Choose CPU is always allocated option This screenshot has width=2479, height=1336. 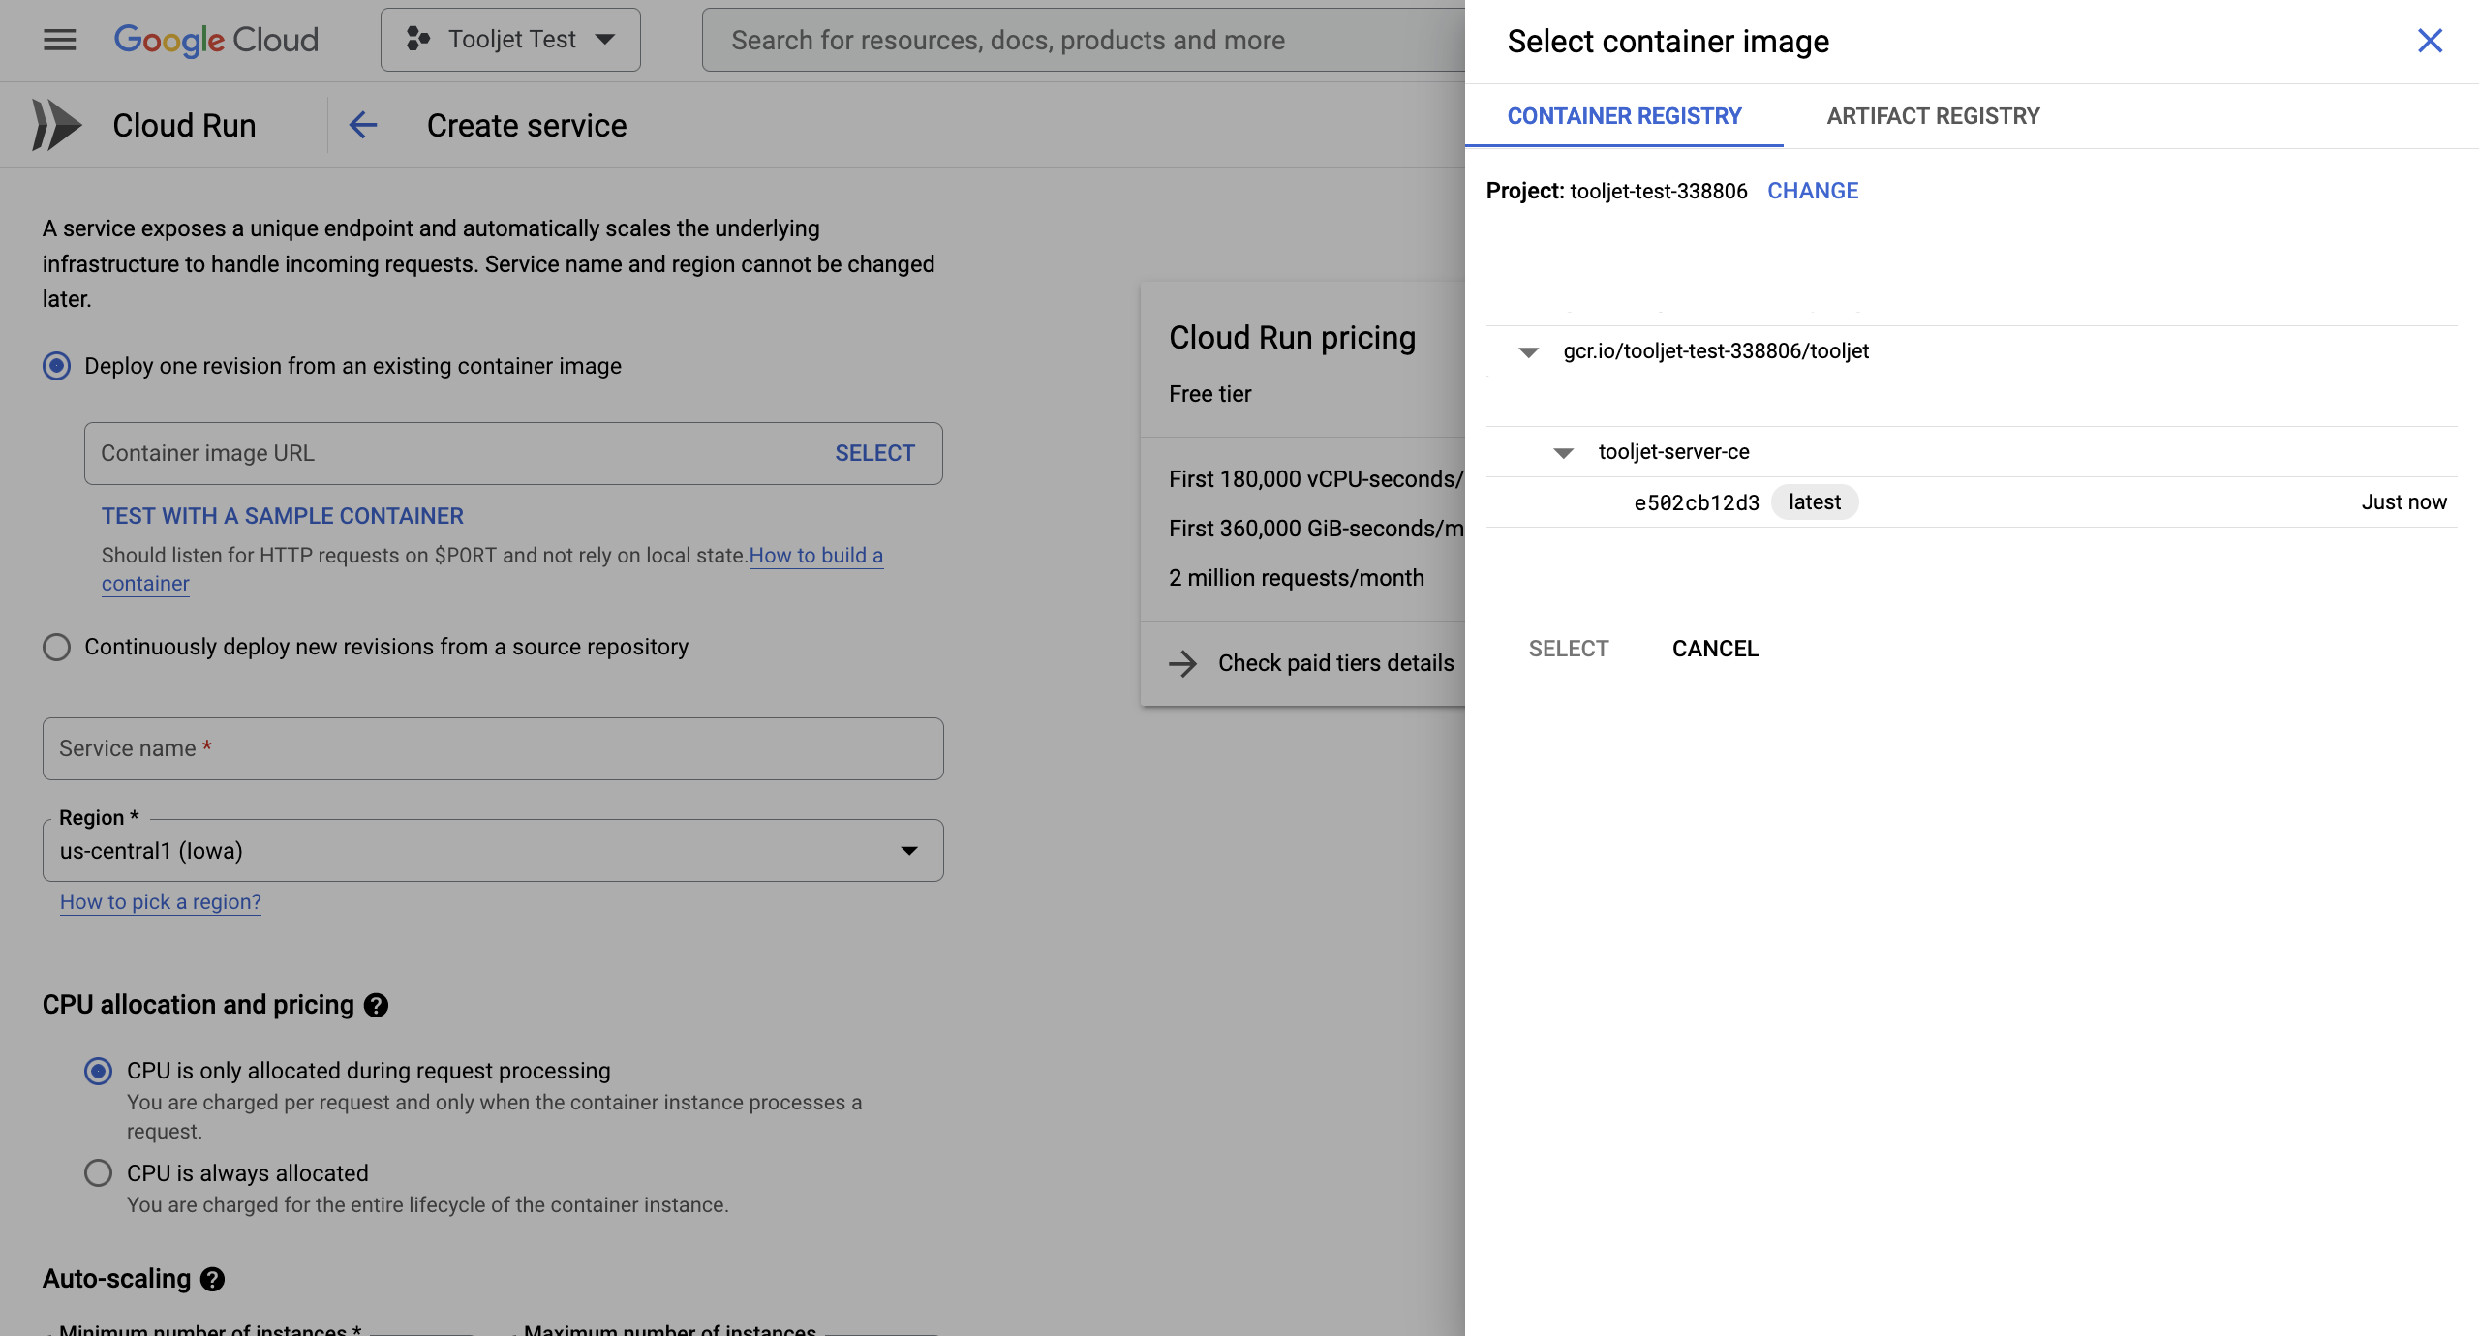[x=99, y=1173]
